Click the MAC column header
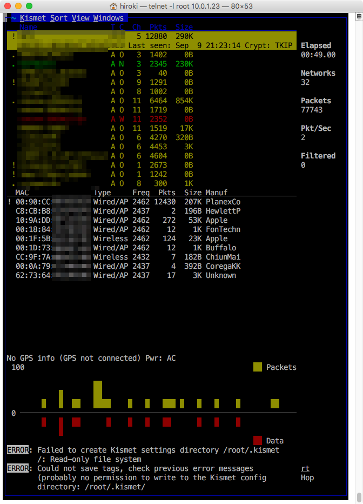The height and width of the screenshot is (504, 363). (x=22, y=193)
